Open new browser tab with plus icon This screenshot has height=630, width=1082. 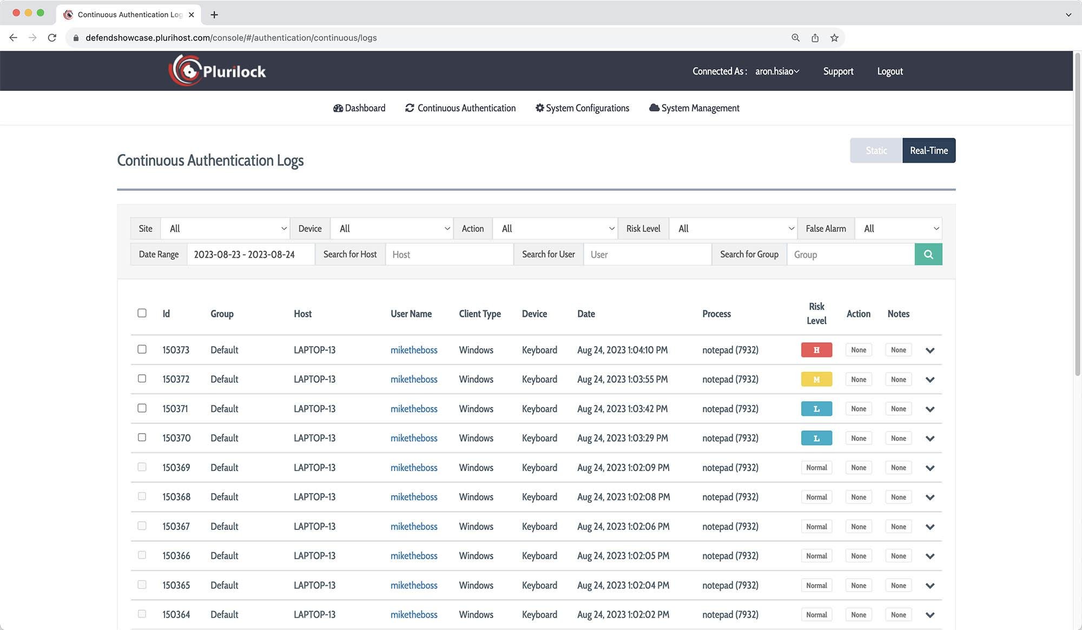click(214, 15)
